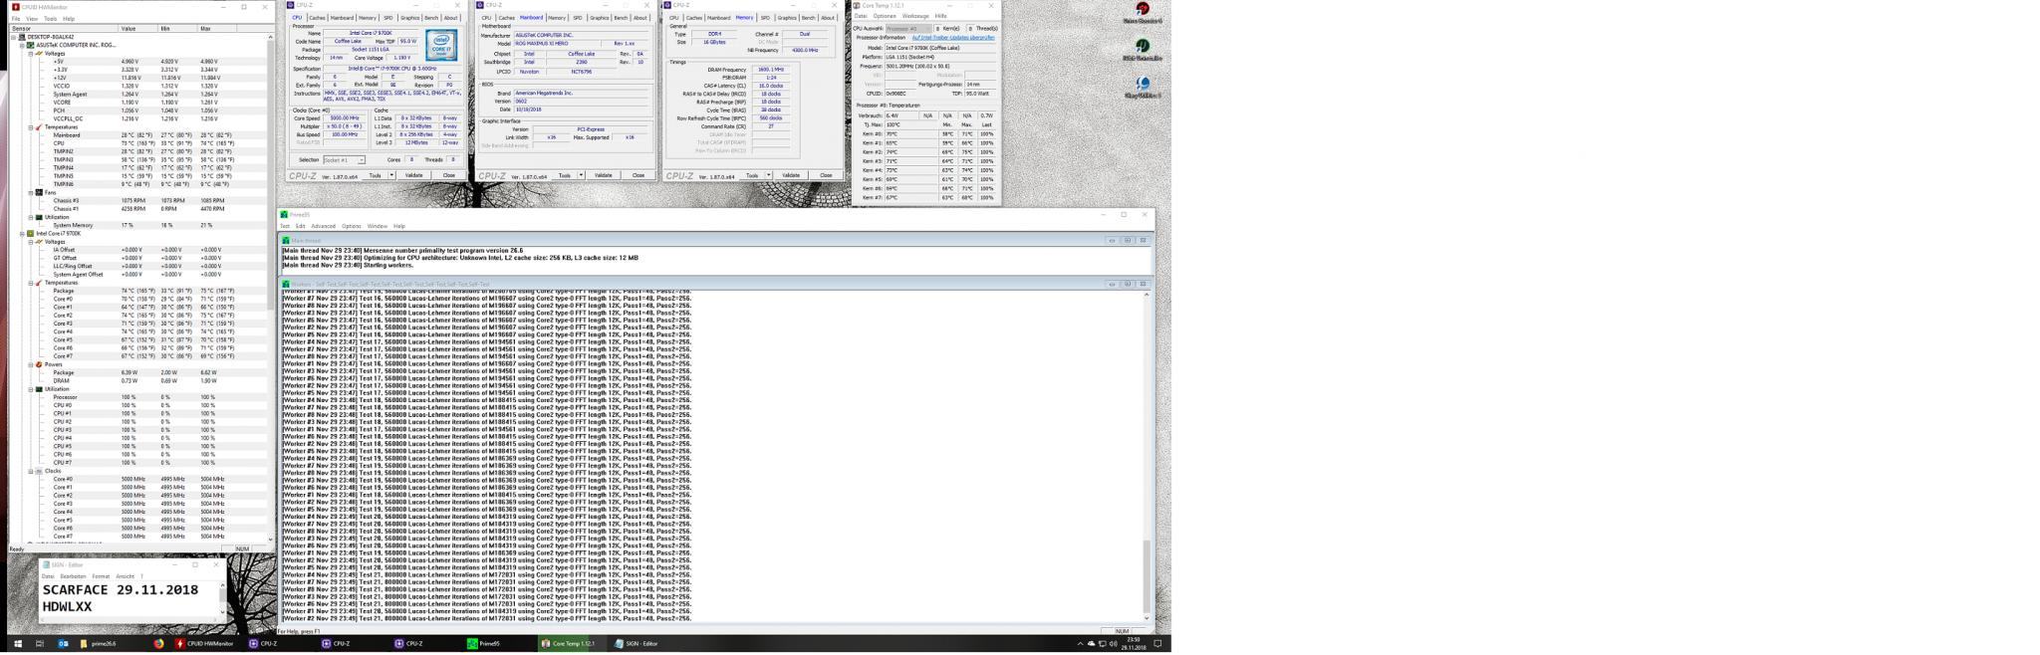Switch to Core Temp 1.12.1 taskbar item
Viewport: 2040px width, 655px height.
(x=573, y=644)
